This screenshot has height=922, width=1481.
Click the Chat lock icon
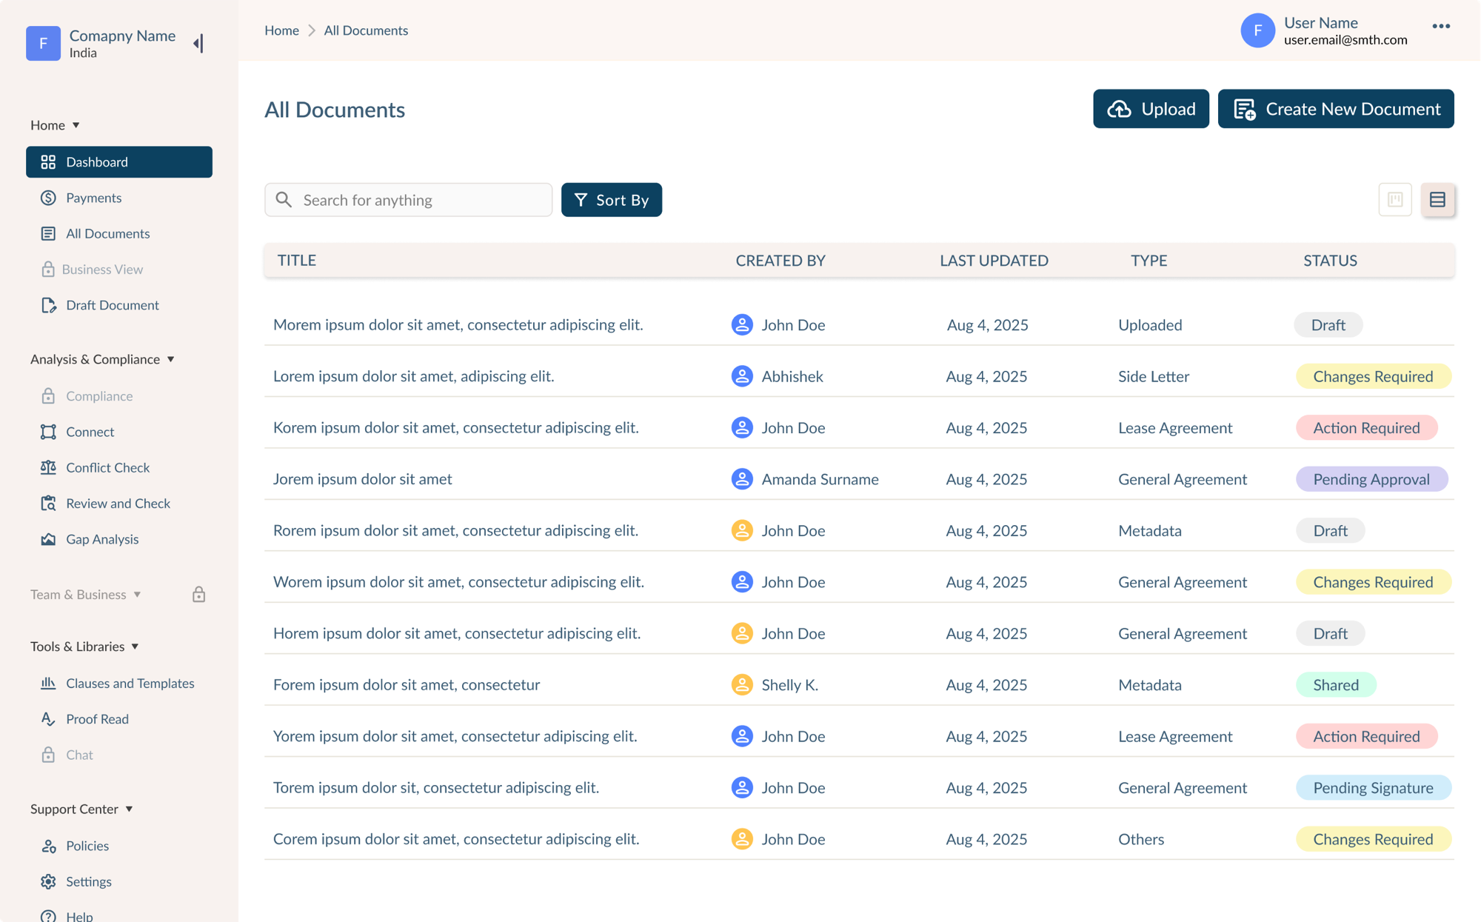(48, 755)
